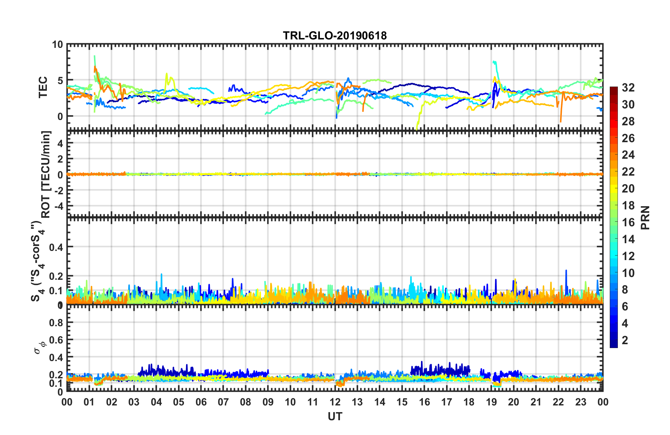Click the plot title TRL-GLO-20190618
This screenshot has width=670, height=435.
point(335,36)
